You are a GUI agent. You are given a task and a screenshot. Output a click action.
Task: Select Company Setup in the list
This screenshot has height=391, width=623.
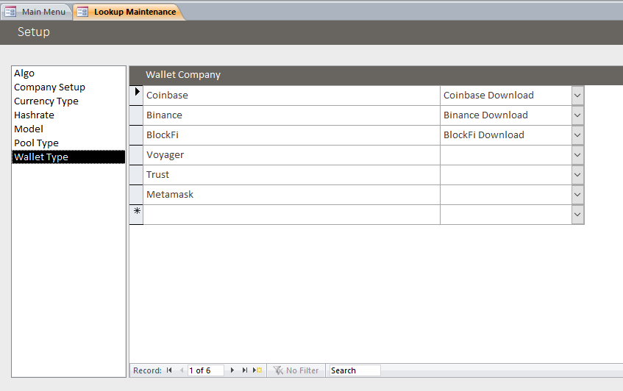point(68,87)
